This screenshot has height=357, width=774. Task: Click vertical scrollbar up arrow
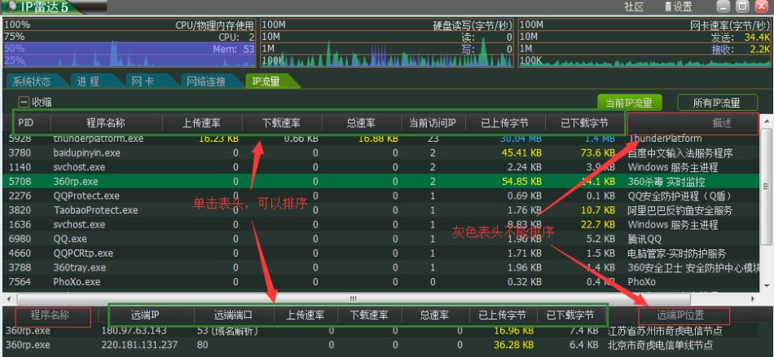766,120
